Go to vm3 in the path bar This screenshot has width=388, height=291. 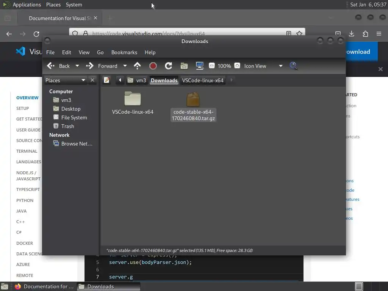tap(137, 80)
